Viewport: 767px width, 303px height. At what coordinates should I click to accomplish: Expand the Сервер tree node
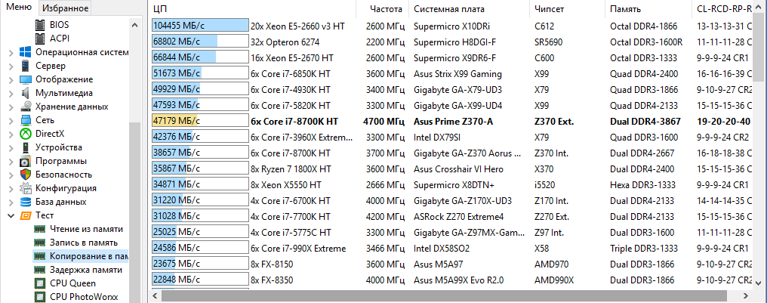10,66
